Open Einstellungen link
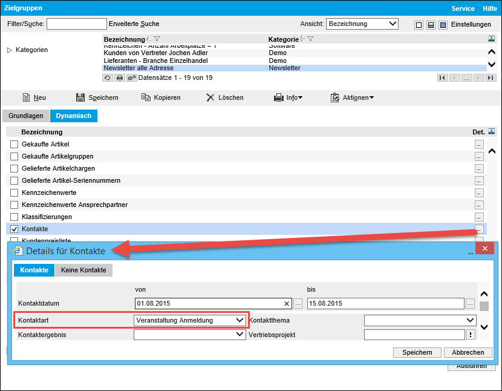The image size is (502, 391). click(x=471, y=25)
